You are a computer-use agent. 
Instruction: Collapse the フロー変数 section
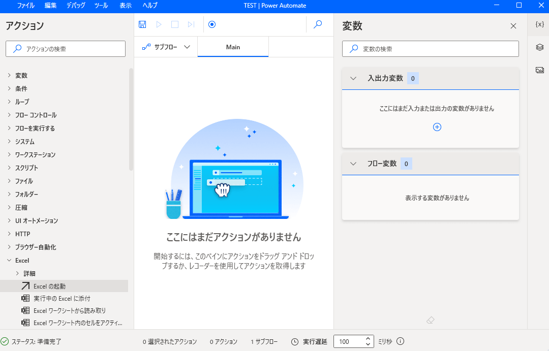353,163
